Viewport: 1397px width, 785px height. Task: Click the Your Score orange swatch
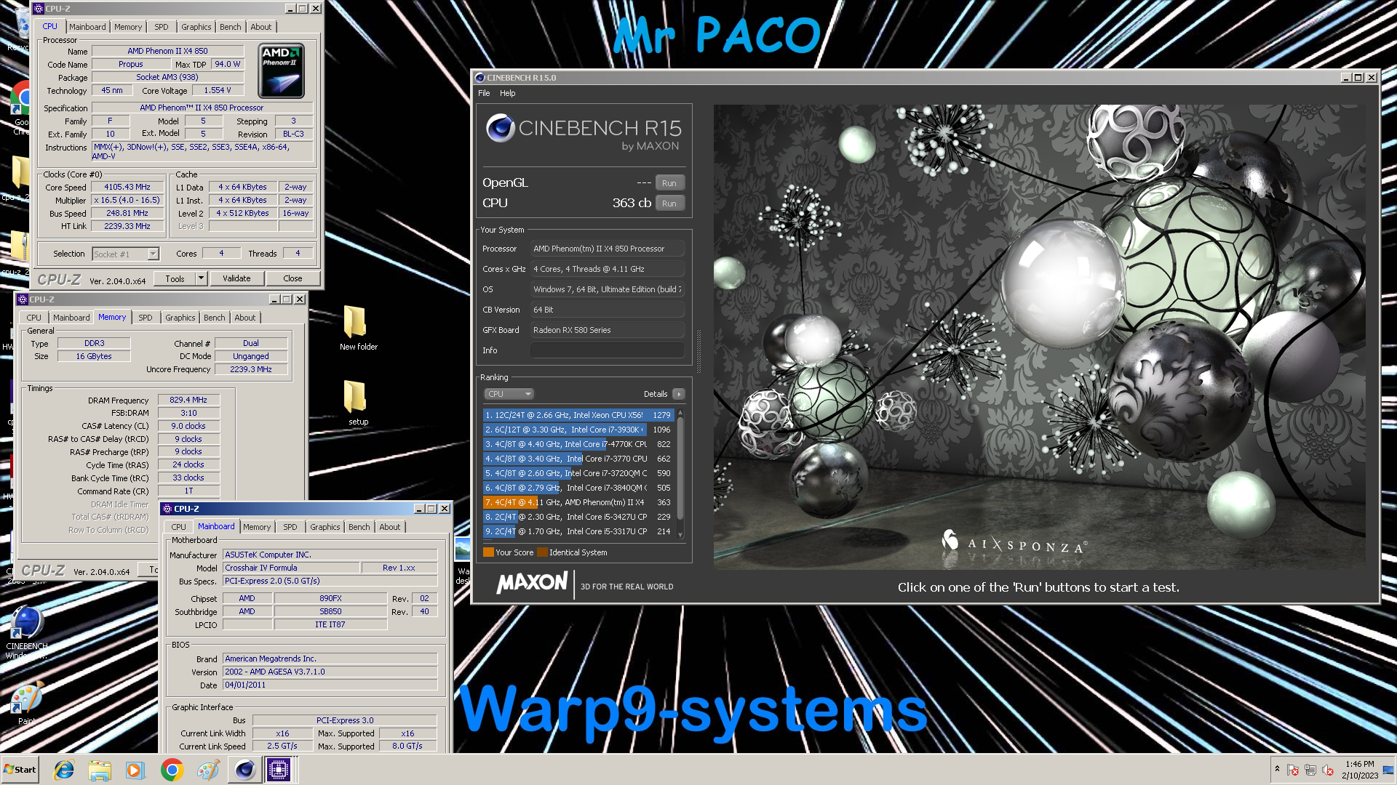pos(488,552)
